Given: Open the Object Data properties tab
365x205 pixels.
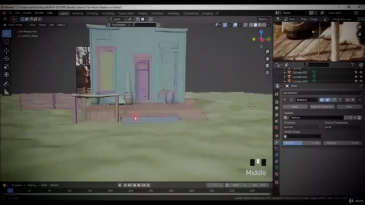Looking at the screenshot, I should [277, 167].
